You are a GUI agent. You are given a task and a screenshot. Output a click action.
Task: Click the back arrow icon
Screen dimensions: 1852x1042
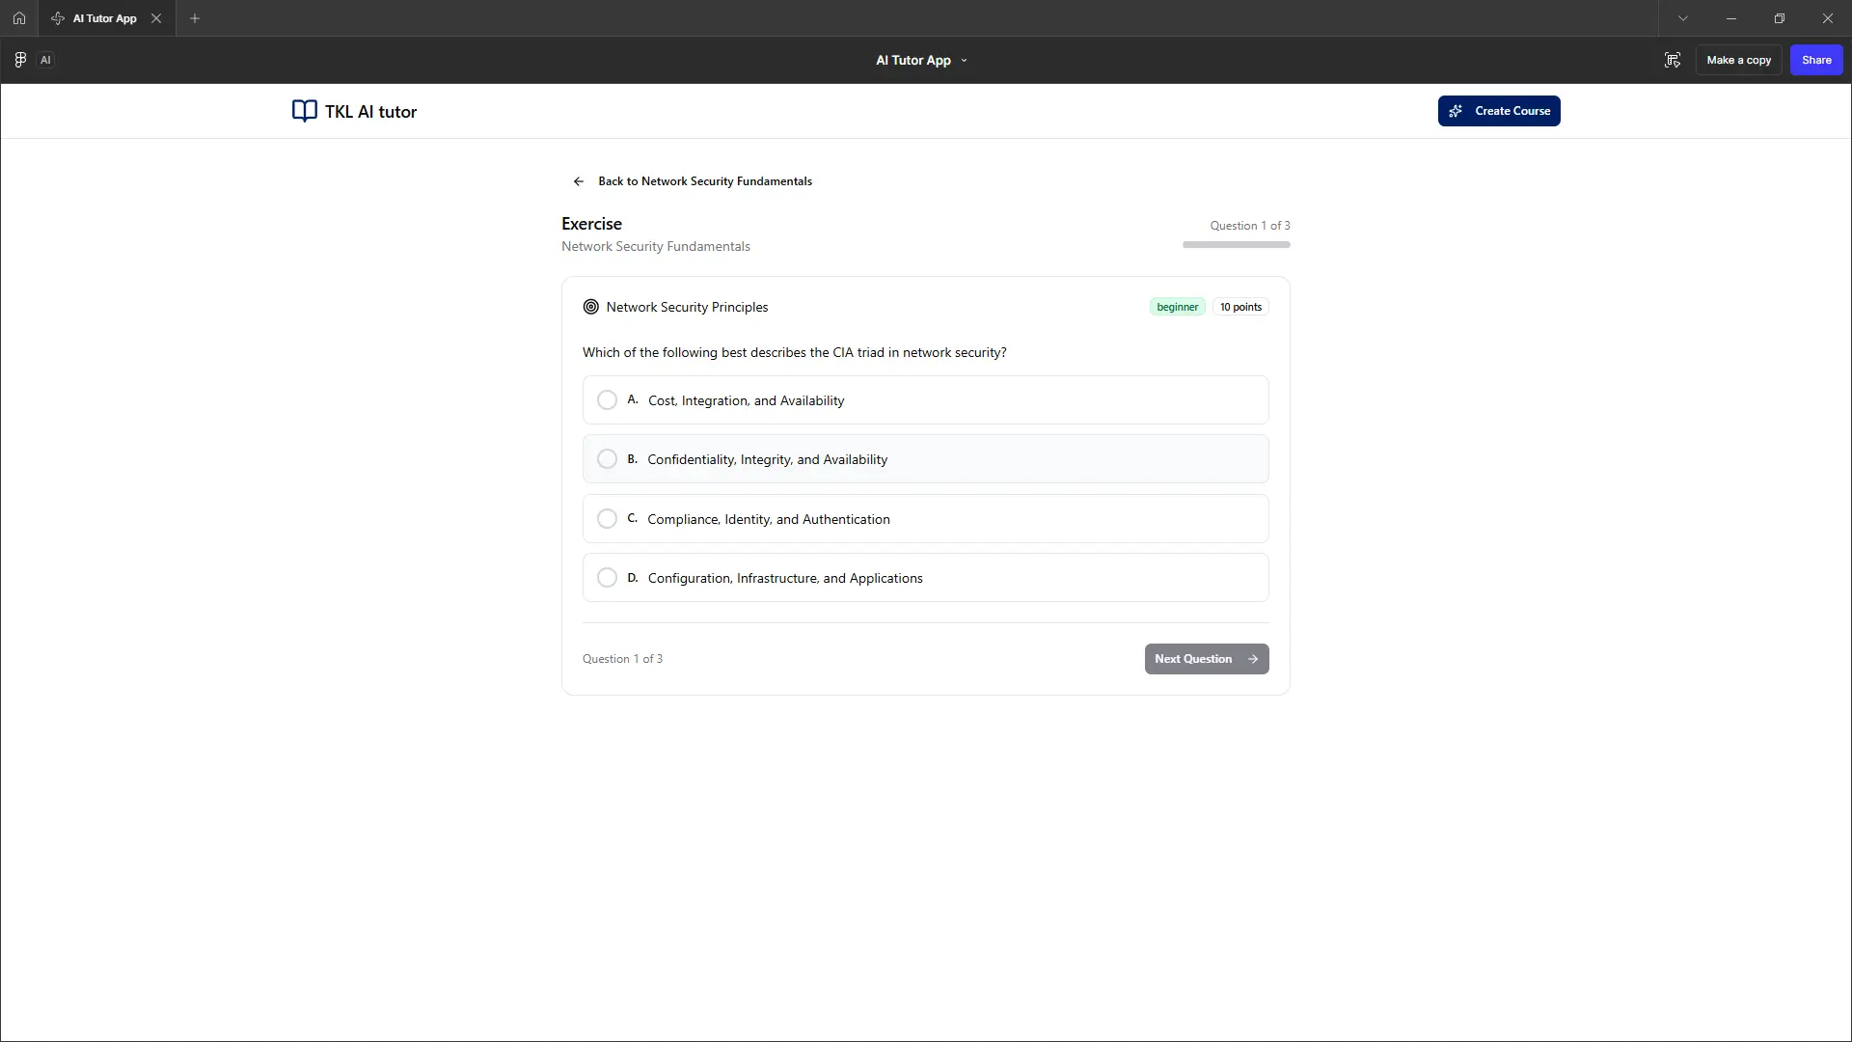click(579, 181)
